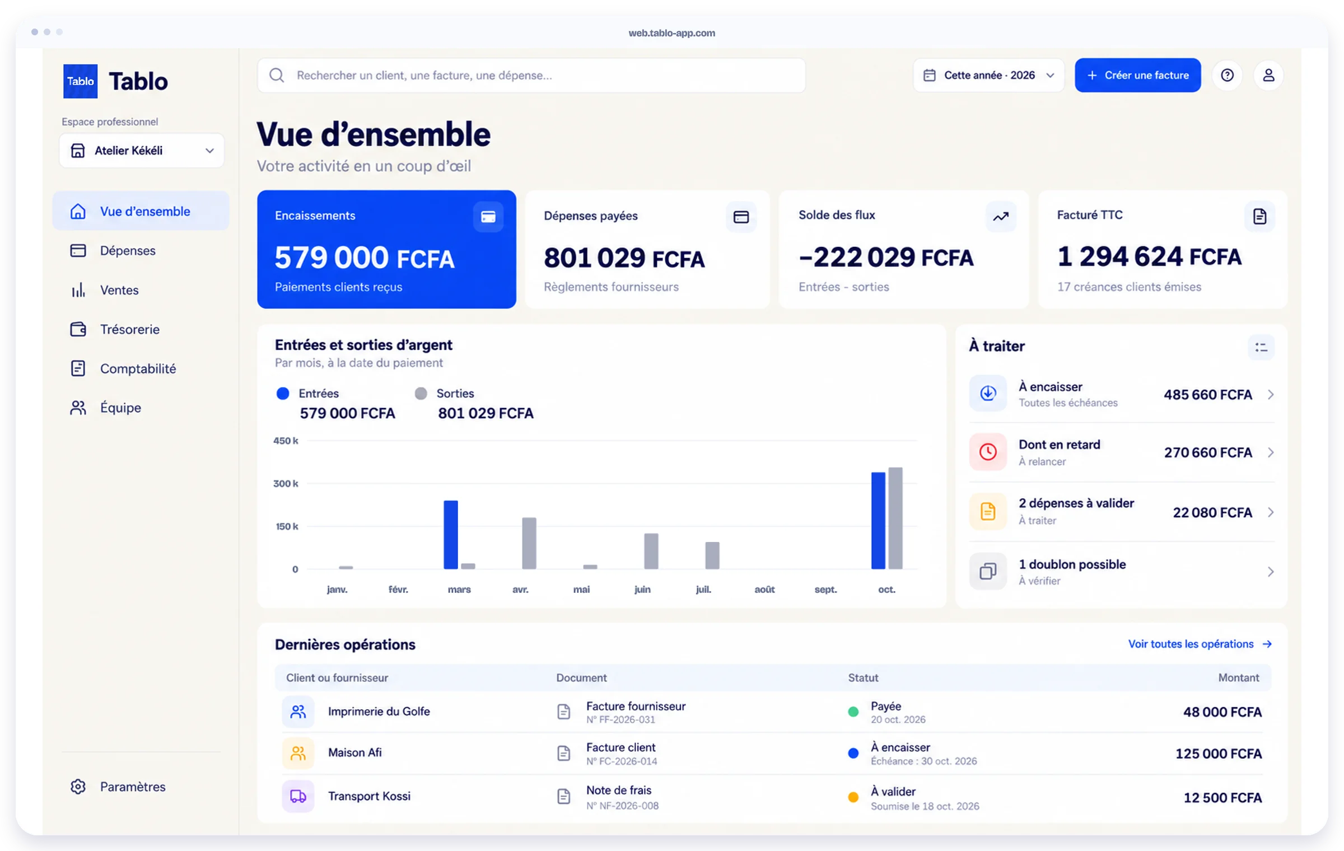Click the download-arrow icon next to À encaisser
Image resolution: width=1344 pixels, height=851 pixels.
[988, 393]
